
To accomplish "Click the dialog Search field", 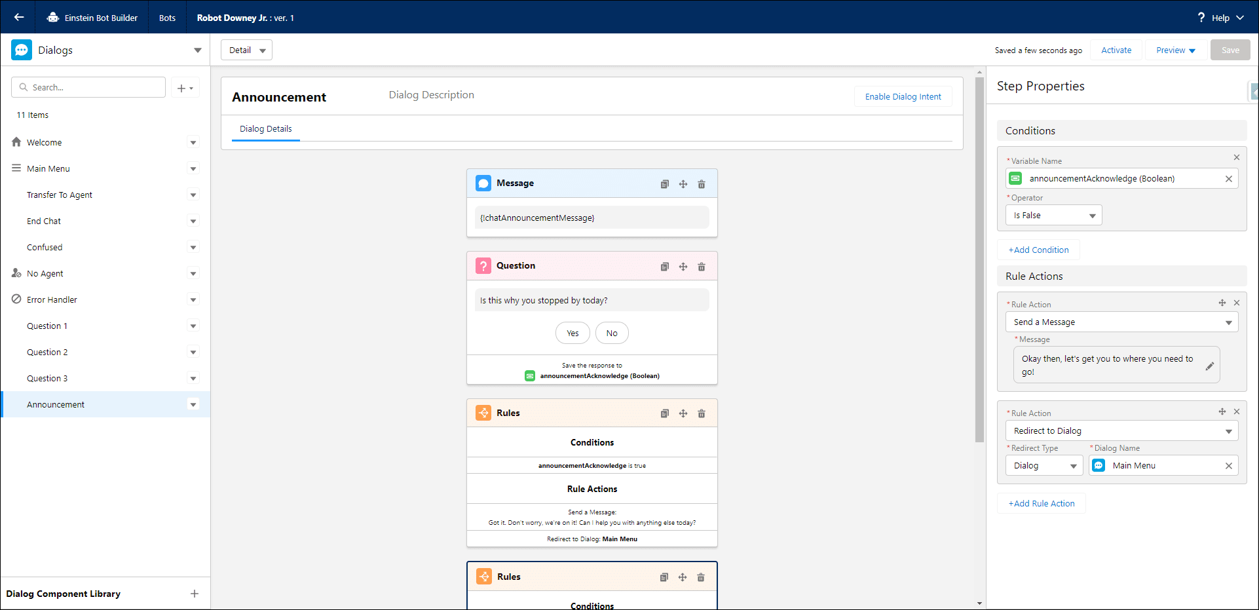I will [88, 87].
